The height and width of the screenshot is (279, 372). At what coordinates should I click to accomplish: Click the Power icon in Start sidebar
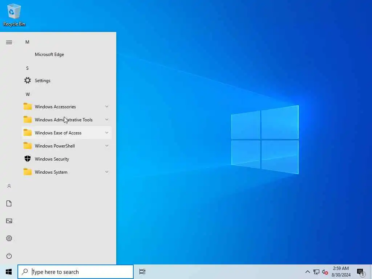tap(9, 256)
